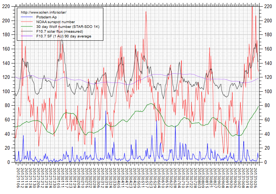Select the 'NOAA sunspot number' legend label
Screen dimensions: 276x194
pos(55,22)
